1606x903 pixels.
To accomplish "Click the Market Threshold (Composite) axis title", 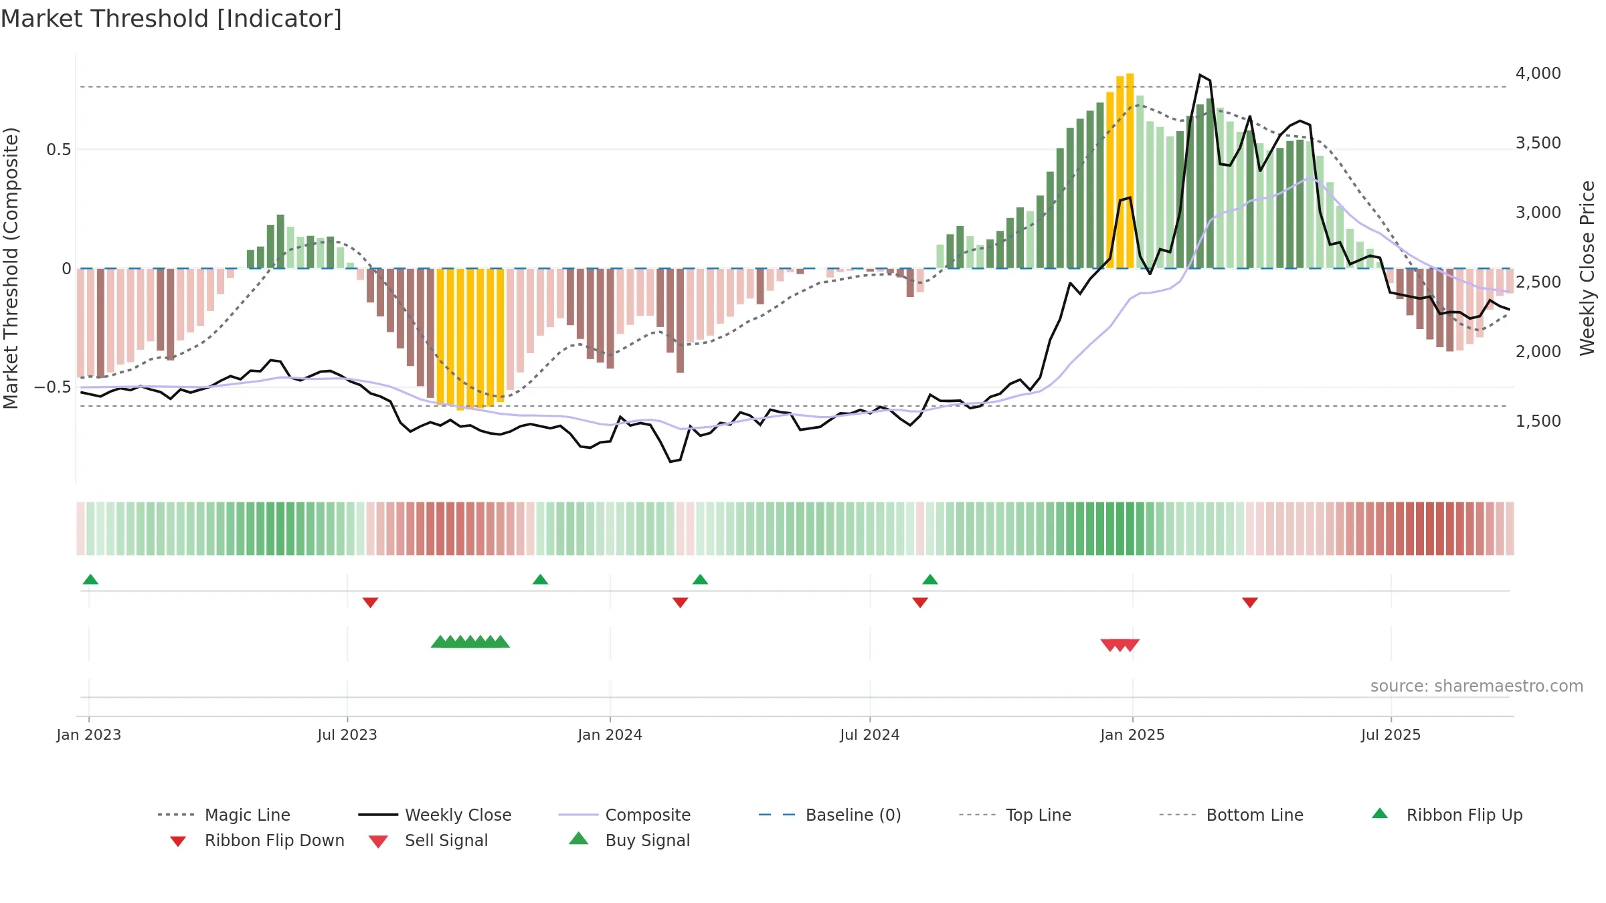I will [11, 268].
